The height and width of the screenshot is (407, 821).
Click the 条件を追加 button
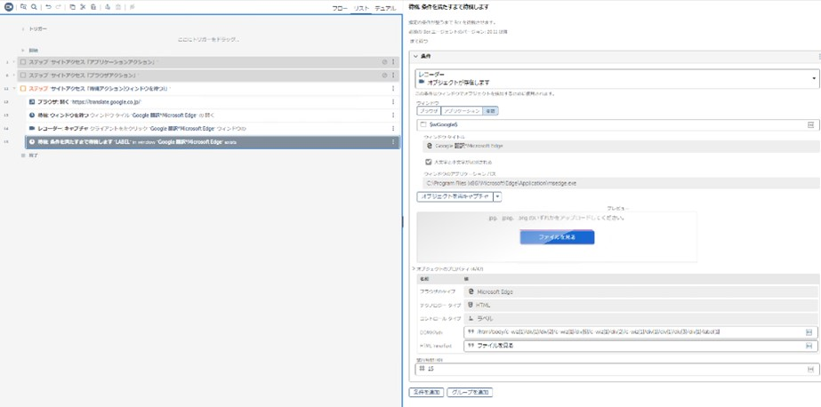(426, 392)
